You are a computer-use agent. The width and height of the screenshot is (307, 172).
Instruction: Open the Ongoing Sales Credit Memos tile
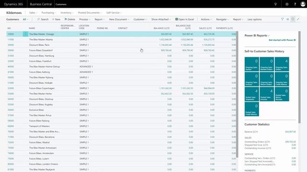click(282, 79)
